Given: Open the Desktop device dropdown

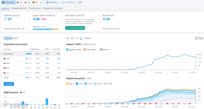Looking at the screenshot, I should click(52, 2).
